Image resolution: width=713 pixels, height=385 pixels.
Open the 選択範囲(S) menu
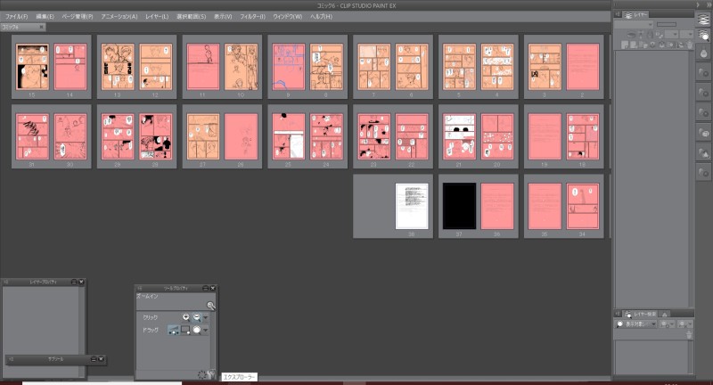[191, 16]
